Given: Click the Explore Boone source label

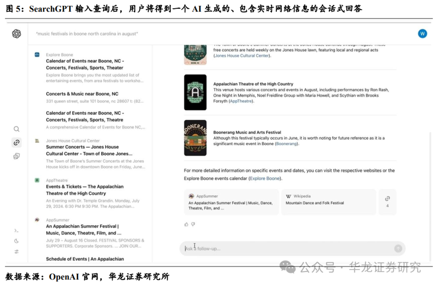Looking at the screenshot, I should coord(59,55).
